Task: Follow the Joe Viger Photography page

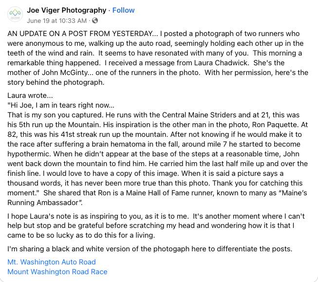Action: [x=123, y=10]
